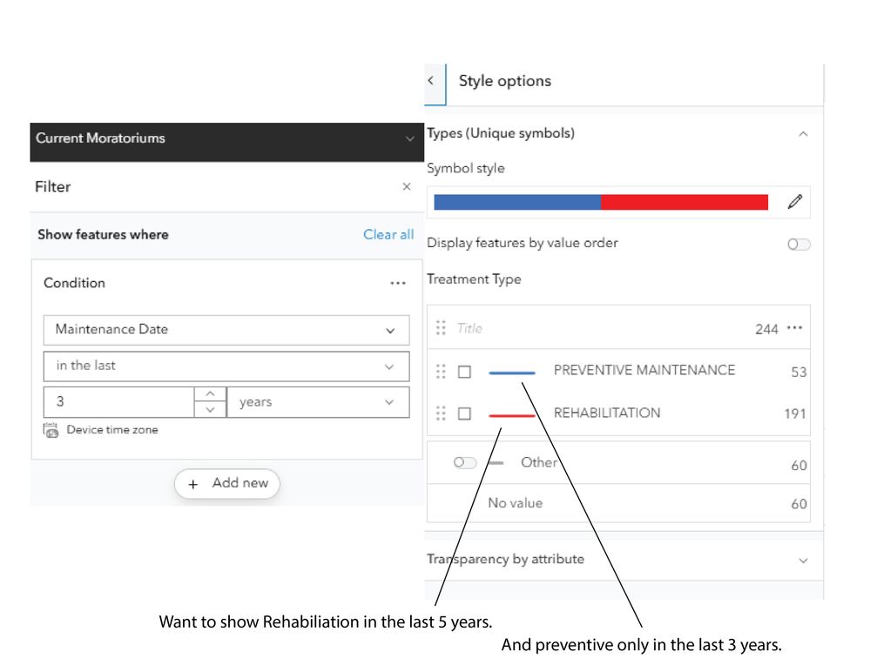870x672 pixels.
Task: Check the REHABILITATION checkbox
Action: [x=464, y=413]
